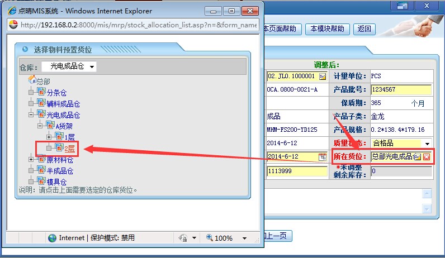Click the scrollbar down arrow in remarks area
Image resolution: width=445 pixels, height=258 pixels.
point(428,208)
